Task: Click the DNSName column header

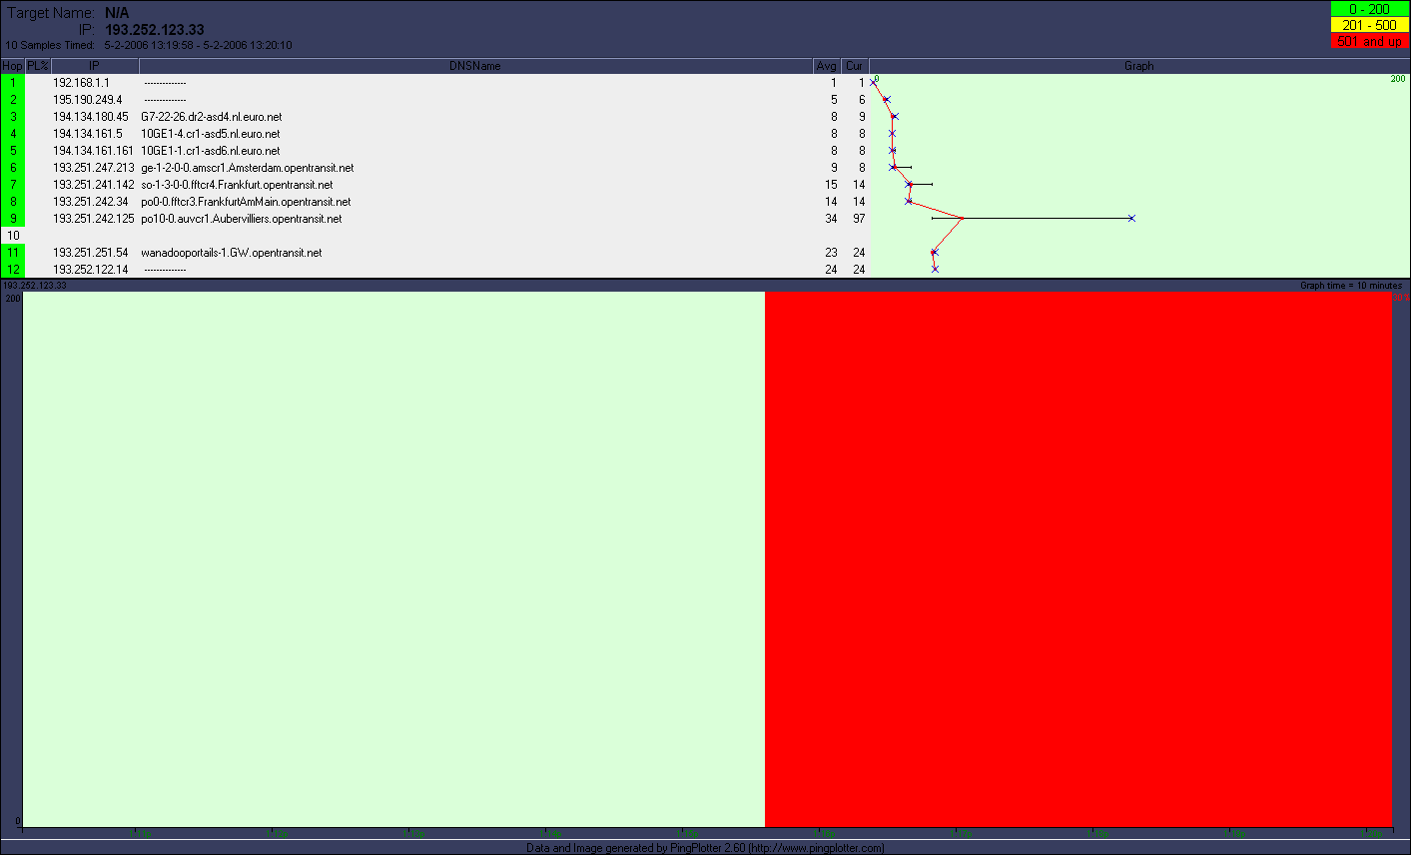Action: 475,66
